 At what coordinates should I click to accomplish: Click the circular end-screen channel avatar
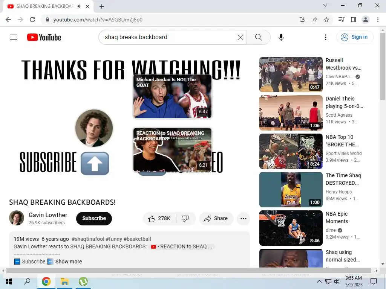pyautogui.click(x=94, y=128)
